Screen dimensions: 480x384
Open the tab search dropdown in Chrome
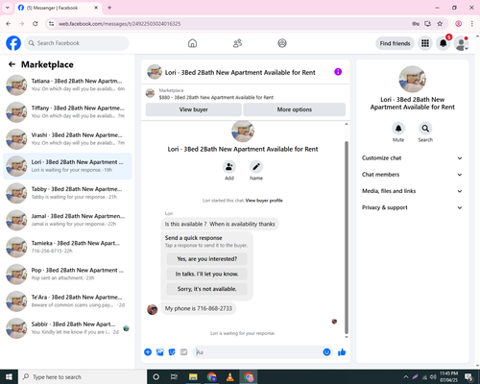click(8, 8)
